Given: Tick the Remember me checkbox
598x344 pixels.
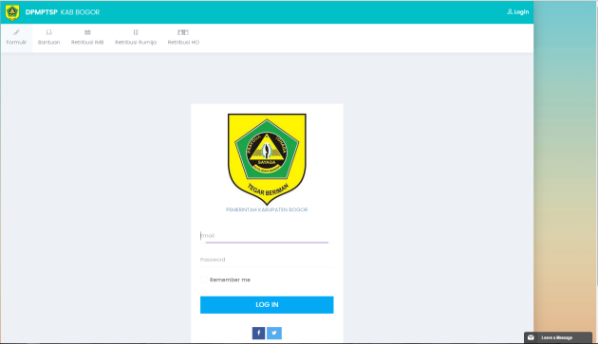Looking at the screenshot, I should (x=204, y=280).
